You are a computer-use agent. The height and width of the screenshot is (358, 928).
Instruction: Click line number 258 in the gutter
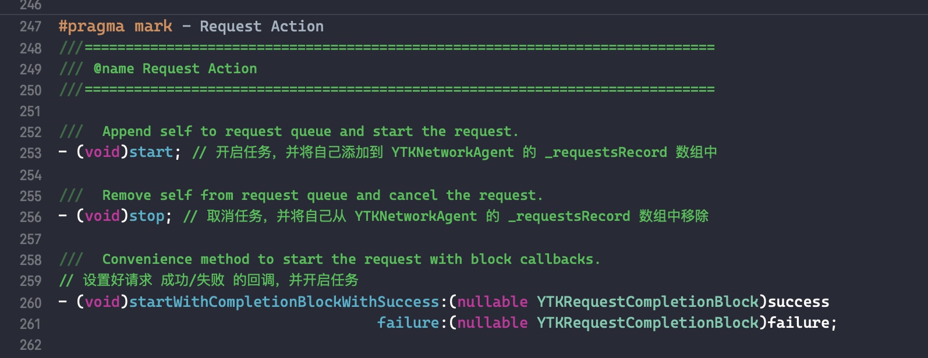30,260
